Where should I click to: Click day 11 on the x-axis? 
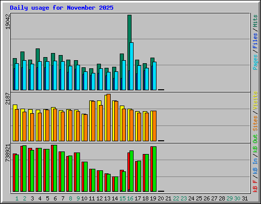point(92,198)
